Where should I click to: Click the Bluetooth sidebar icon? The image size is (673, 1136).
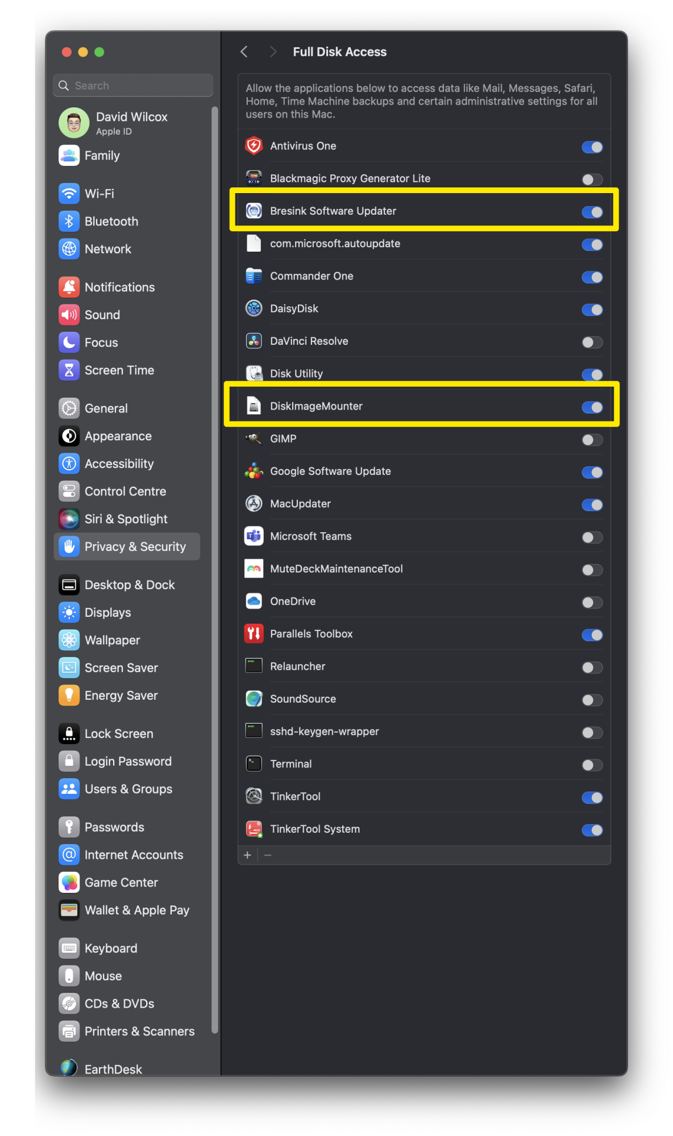click(69, 221)
